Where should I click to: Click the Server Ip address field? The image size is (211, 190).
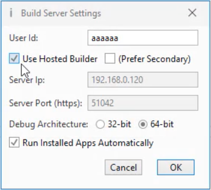click(143, 80)
